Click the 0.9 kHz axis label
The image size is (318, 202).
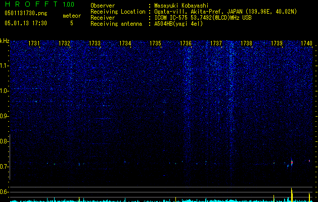(5, 116)
